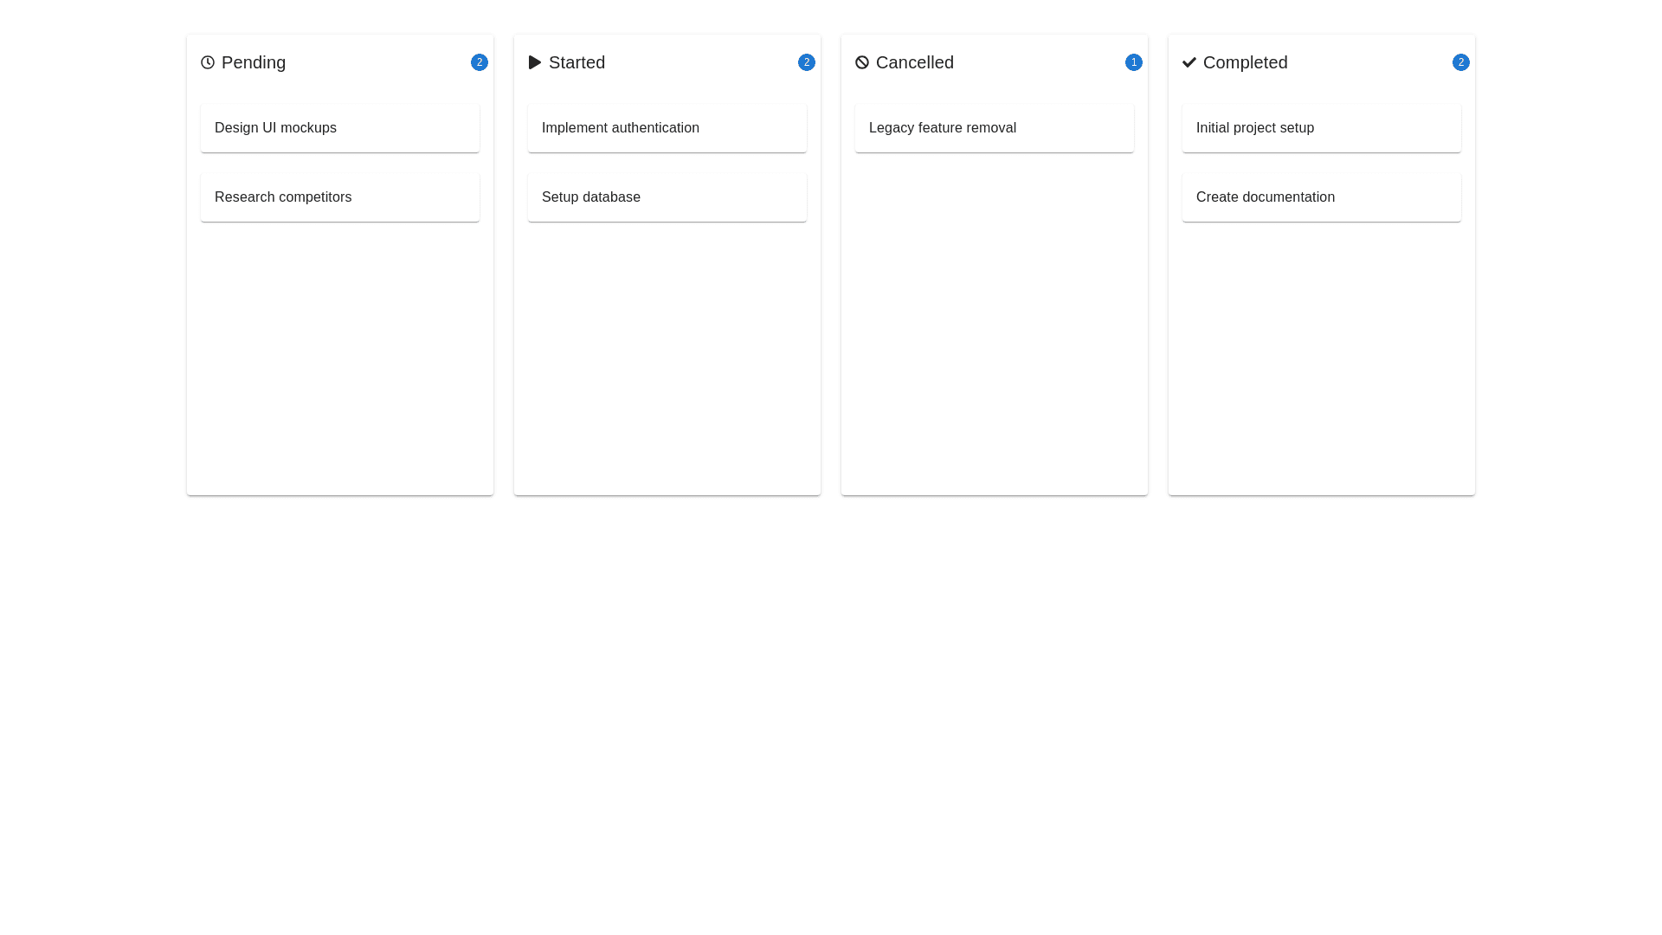Image resolution: width=1662 pixels, height=935 pixels.
Task: Click the Pending column heading text
Action: (x=253, y=62)
